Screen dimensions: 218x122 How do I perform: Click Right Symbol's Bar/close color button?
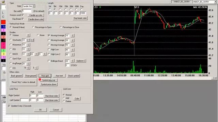[x=51, y=96]
